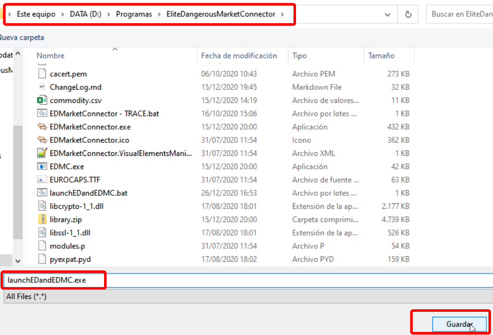Go to DATA (D:) in breadcrumb
493x335 pixels.
pos(85,14)
